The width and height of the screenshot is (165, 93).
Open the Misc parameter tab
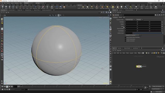click(124, 17)
